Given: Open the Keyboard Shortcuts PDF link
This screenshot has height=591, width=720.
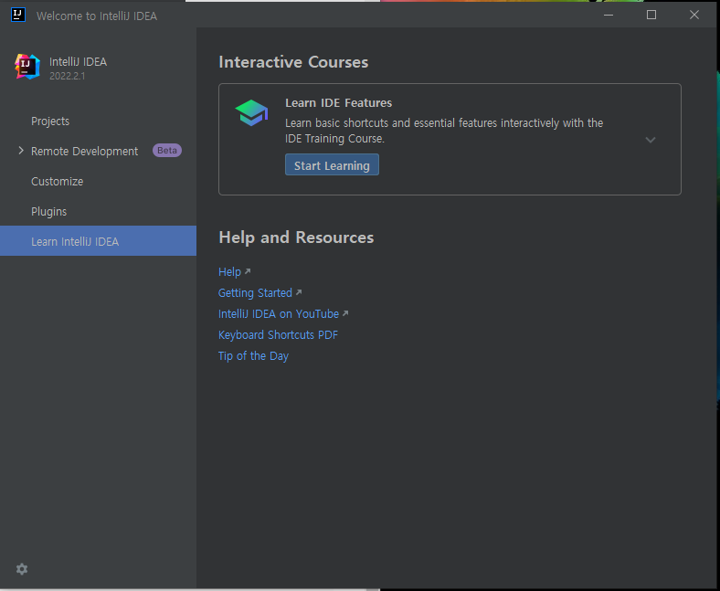Looking at the screenshot, I should pyautogui.click(x=278, y=334).
